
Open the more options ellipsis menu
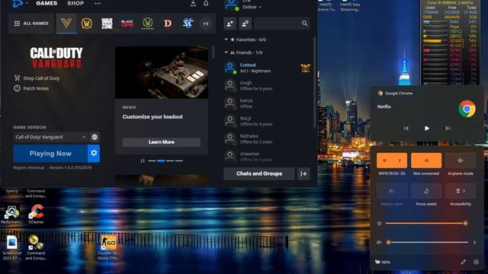coord(98,3)
